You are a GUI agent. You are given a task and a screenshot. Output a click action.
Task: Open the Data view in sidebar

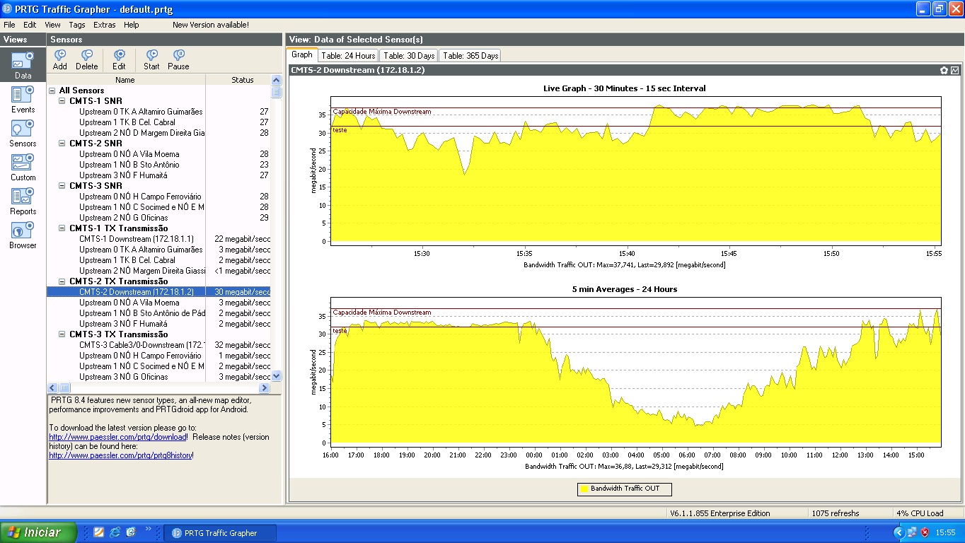click(23, 65)
